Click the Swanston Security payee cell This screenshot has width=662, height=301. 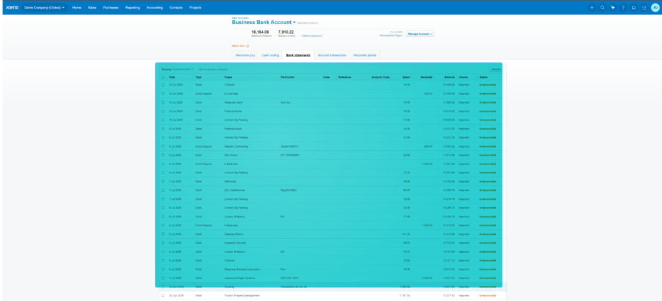pos(235,243)
